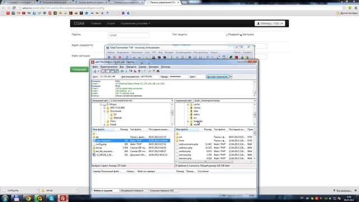Click the Услуги link in CGAA navbar
359x202 pixels.
point(111,24)
